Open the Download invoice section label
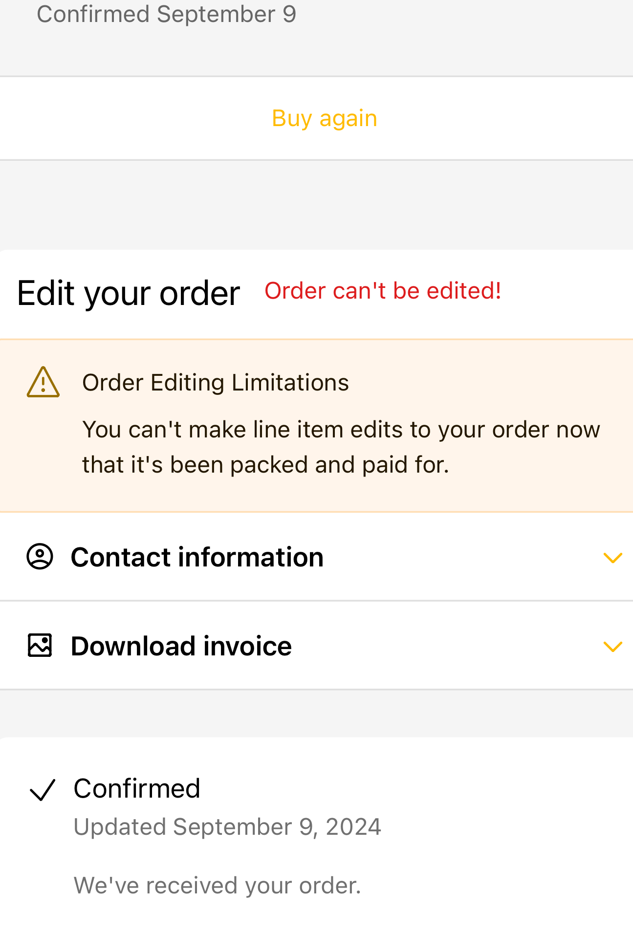Viewport: 633px width, 933px height. click(x=181, y=646)
